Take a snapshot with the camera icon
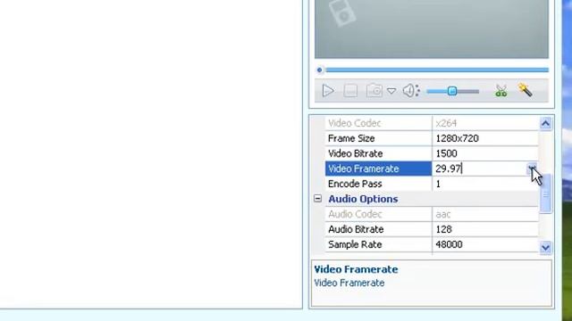The image size is (572, 321). [x=374, y=91]
